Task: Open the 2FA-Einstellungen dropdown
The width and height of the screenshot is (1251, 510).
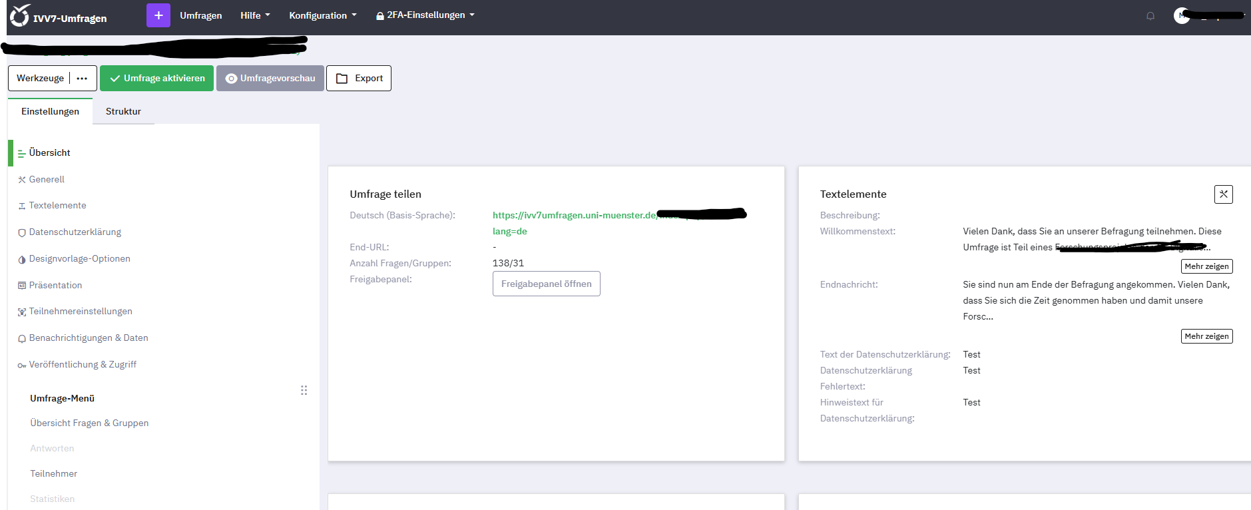Action: (425, 15)
